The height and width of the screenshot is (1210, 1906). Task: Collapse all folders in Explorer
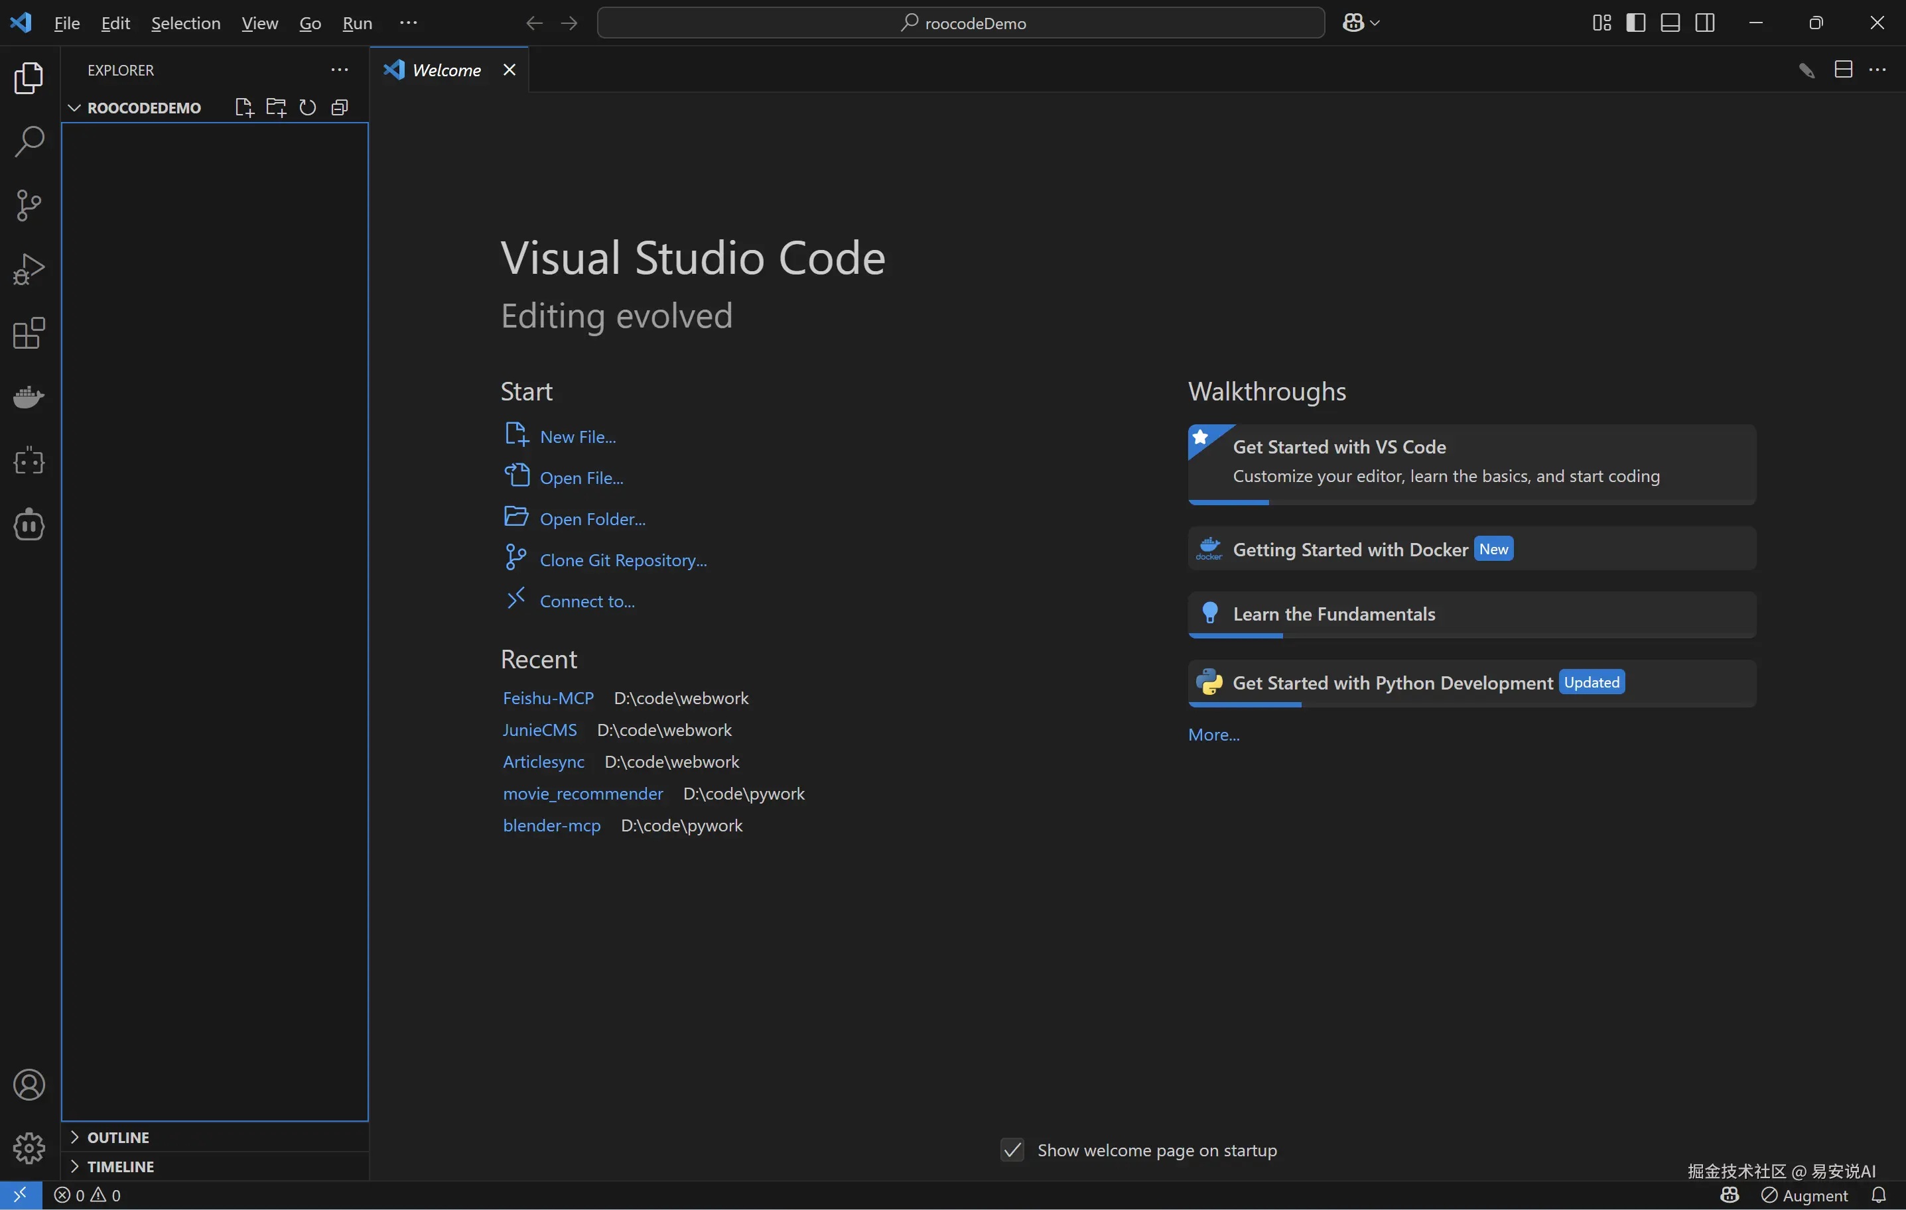coord(340,107)
